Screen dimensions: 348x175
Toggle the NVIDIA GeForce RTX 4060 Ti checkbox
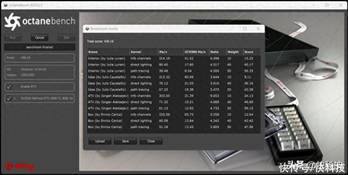click(9, 99)
